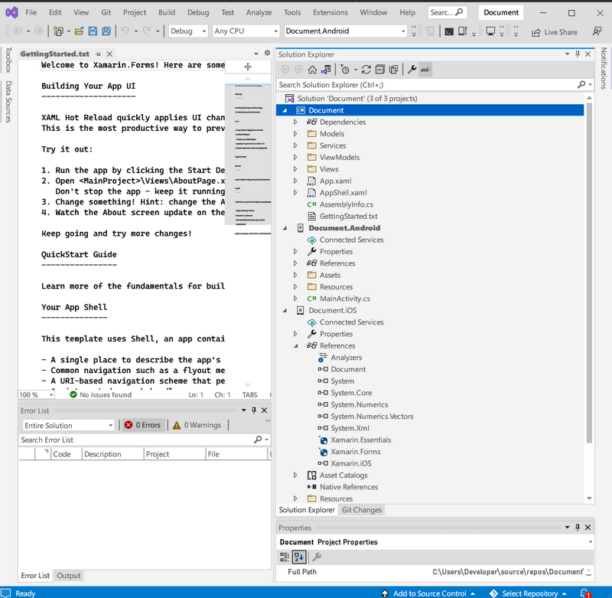The height and width of the screenshot is (598, 612).
Task: Open the Debug configuration dropdown
Action: click(x=187, y=31)
